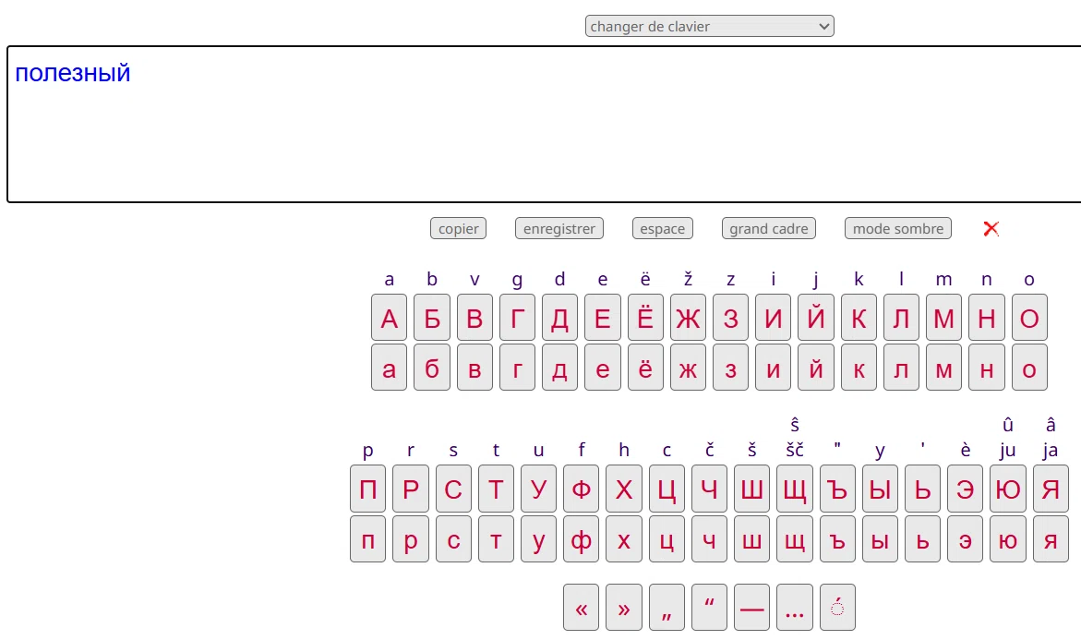Click the 'enregistrer' button
Viewport: 1081px width, 640px height.
coord(559,228)
